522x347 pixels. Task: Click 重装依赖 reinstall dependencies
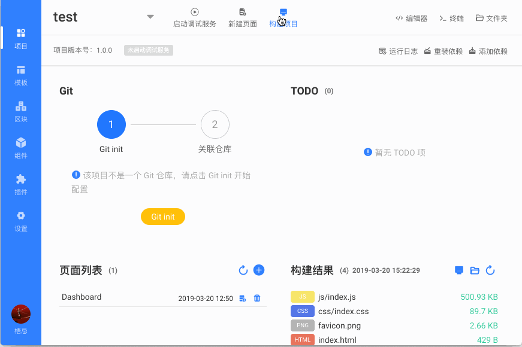pos(443,51)
